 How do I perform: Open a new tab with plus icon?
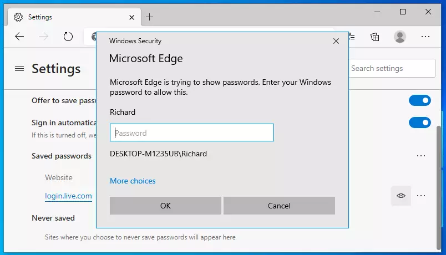click(x=149, y=17)
